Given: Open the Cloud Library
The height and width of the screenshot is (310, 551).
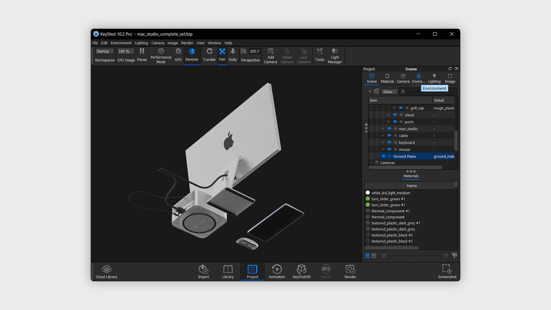Looking at the screenshot, I should pos(106,272).
